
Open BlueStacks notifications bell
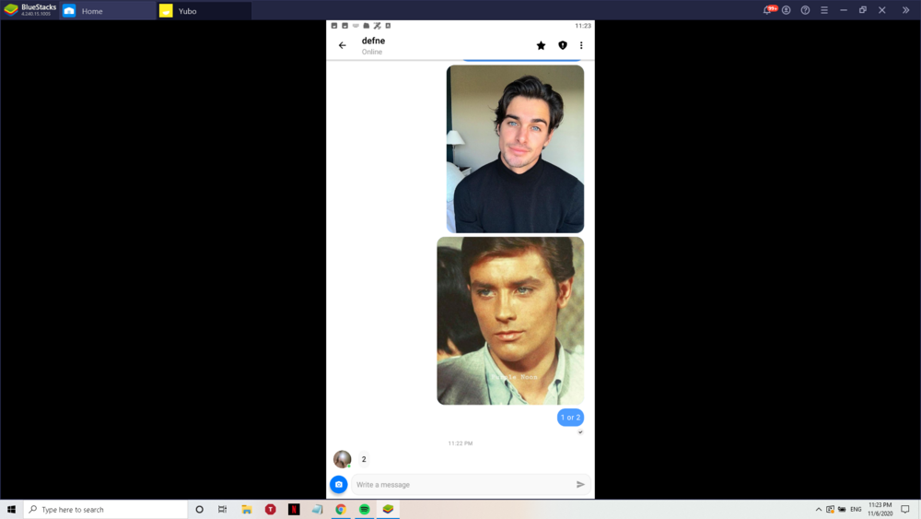click(768, 10)
